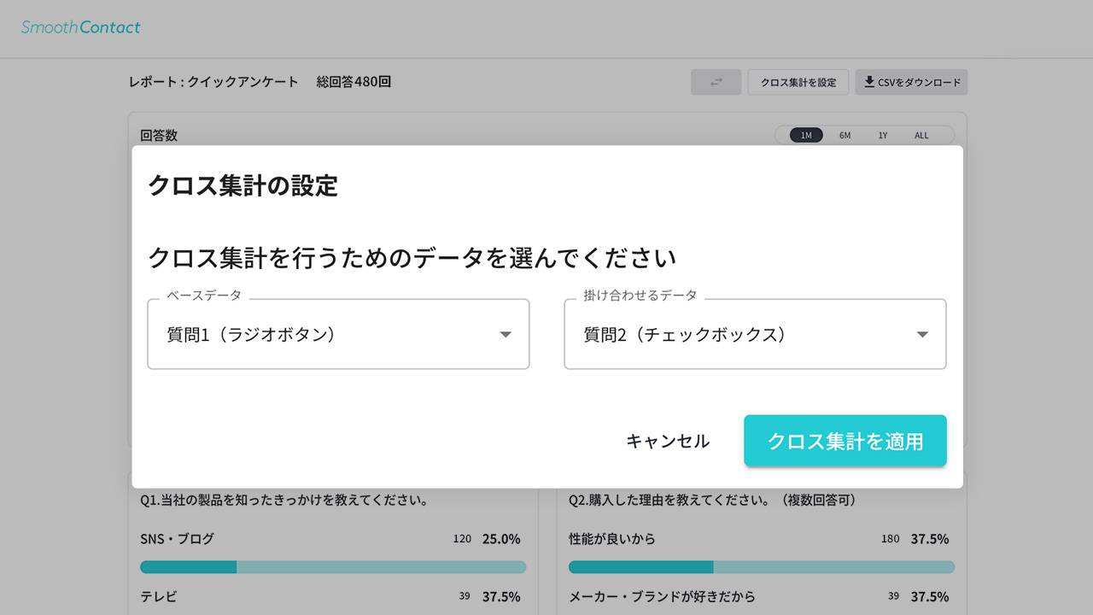
Task: Click the 性能が良いから progress bar
Action: click(762, 567)
